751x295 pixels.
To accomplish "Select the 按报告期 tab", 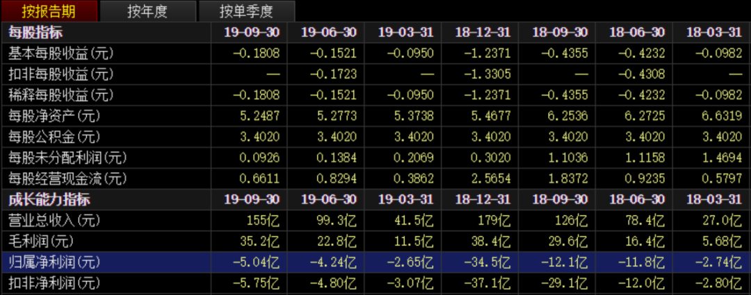I will [49, 11].
